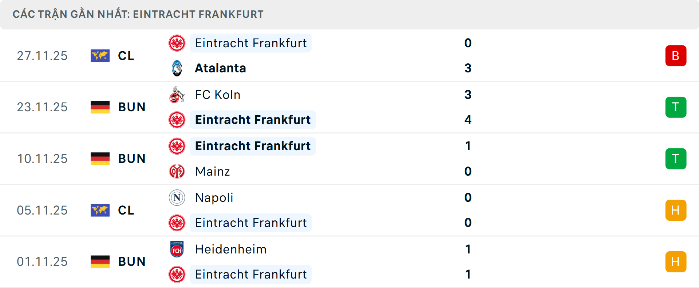699x288 pixels.
Task: Select the 'CL' competition label
Action: 126,56
